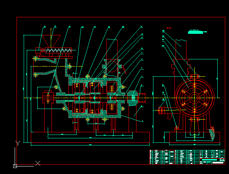Click the UCS origin square icon
Viewport: 229px width, 174px height.
[x=15, y=166]
